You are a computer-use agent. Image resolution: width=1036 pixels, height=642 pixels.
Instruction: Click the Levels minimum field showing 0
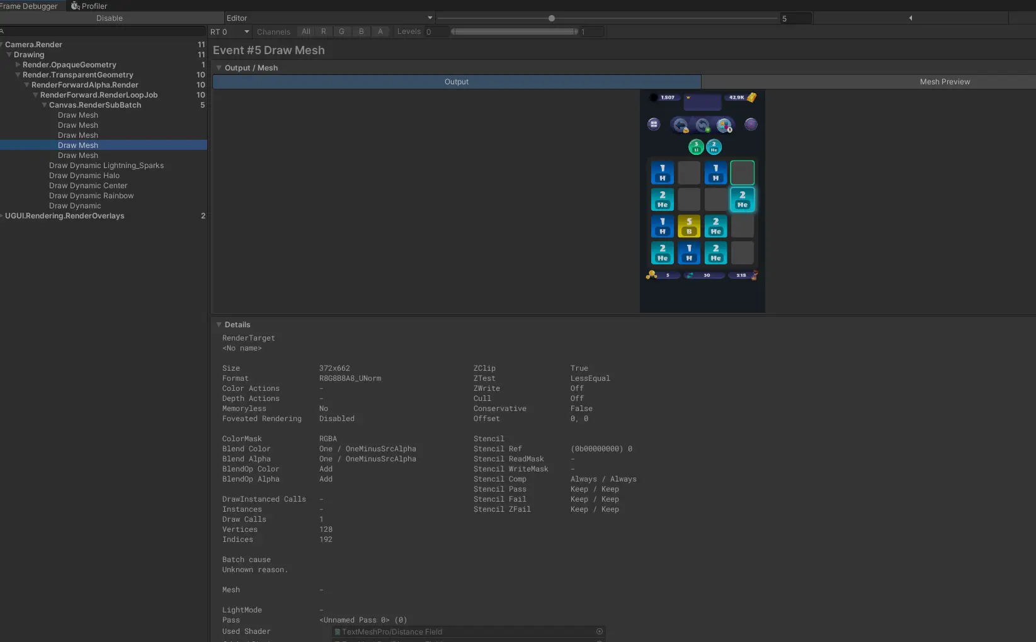coord(436,31)
